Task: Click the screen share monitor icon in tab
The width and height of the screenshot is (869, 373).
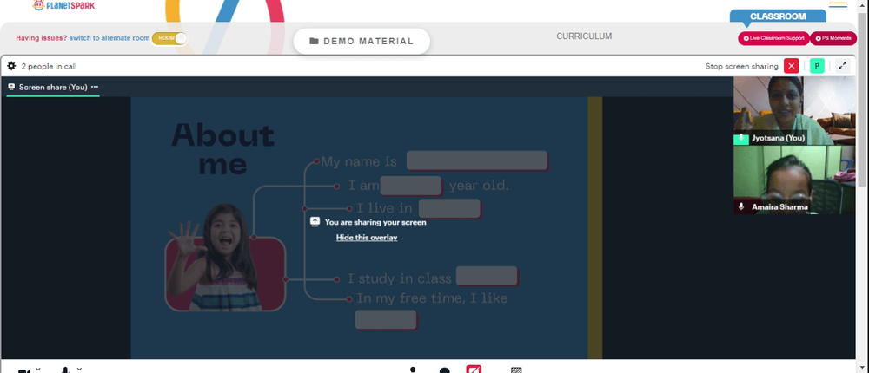Action: click(x=11, y=87)
